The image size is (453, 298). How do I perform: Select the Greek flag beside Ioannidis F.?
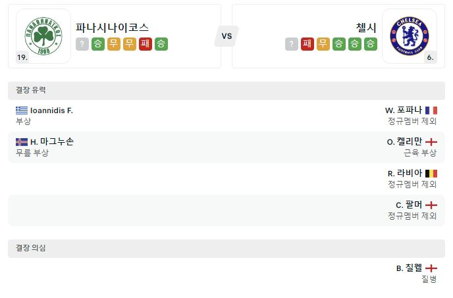click(22, 111)
